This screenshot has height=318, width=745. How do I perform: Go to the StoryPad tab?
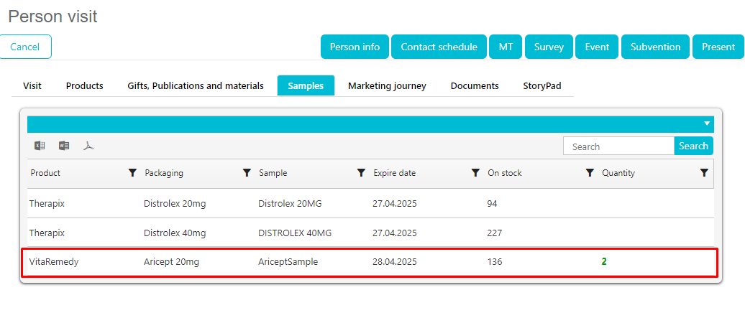point(541,85)
